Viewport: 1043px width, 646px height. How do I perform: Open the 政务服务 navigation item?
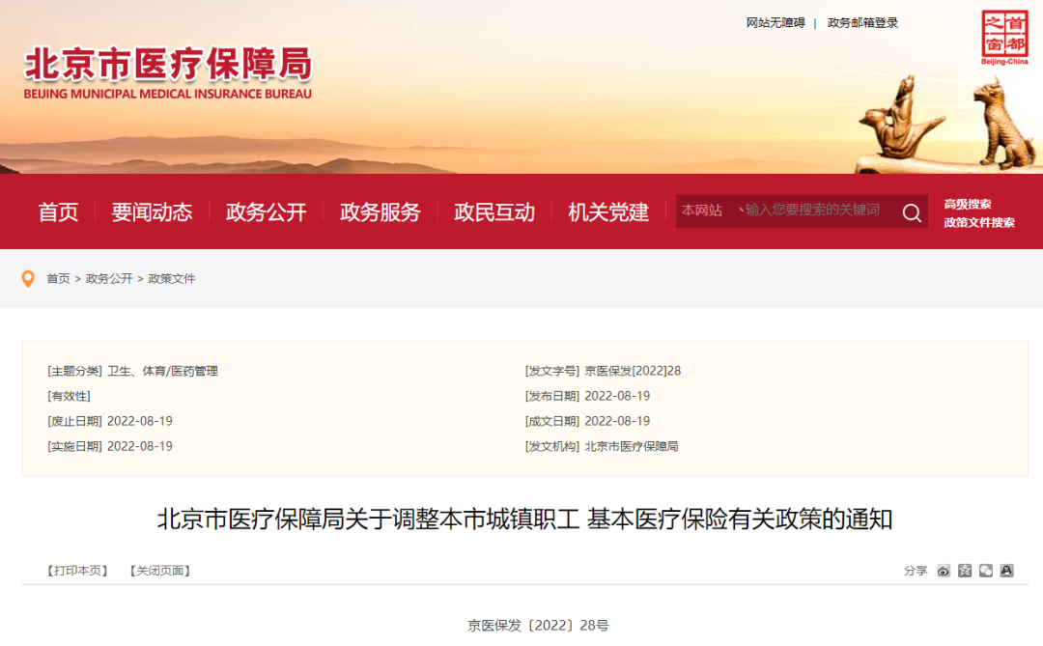pyautogui.click(x=380, y=211)
